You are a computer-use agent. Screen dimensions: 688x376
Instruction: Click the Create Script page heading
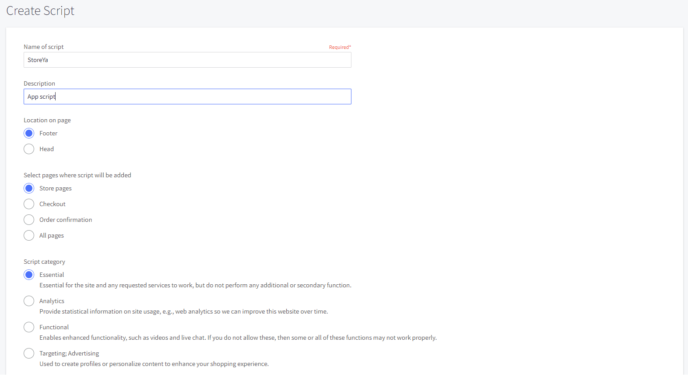pyautogui.click(x=40, y=11)
